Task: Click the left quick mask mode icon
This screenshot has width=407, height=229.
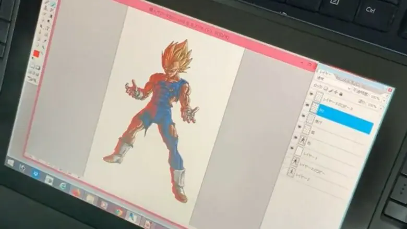Action: pos(32,66)
